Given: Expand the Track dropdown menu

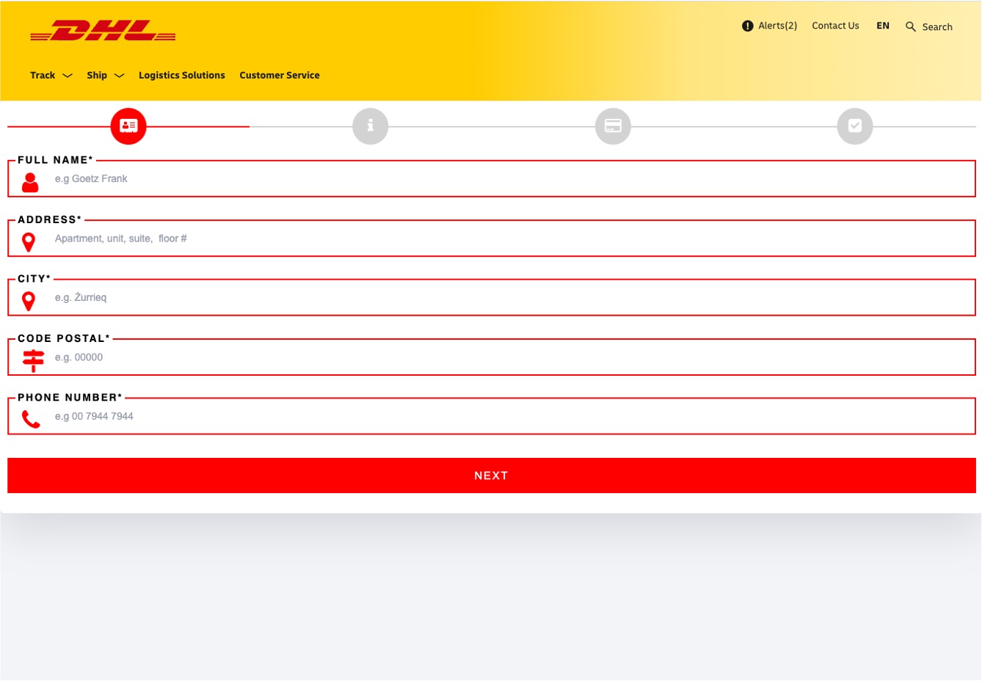Looking at the screenshot, I should tap(50, 75).
